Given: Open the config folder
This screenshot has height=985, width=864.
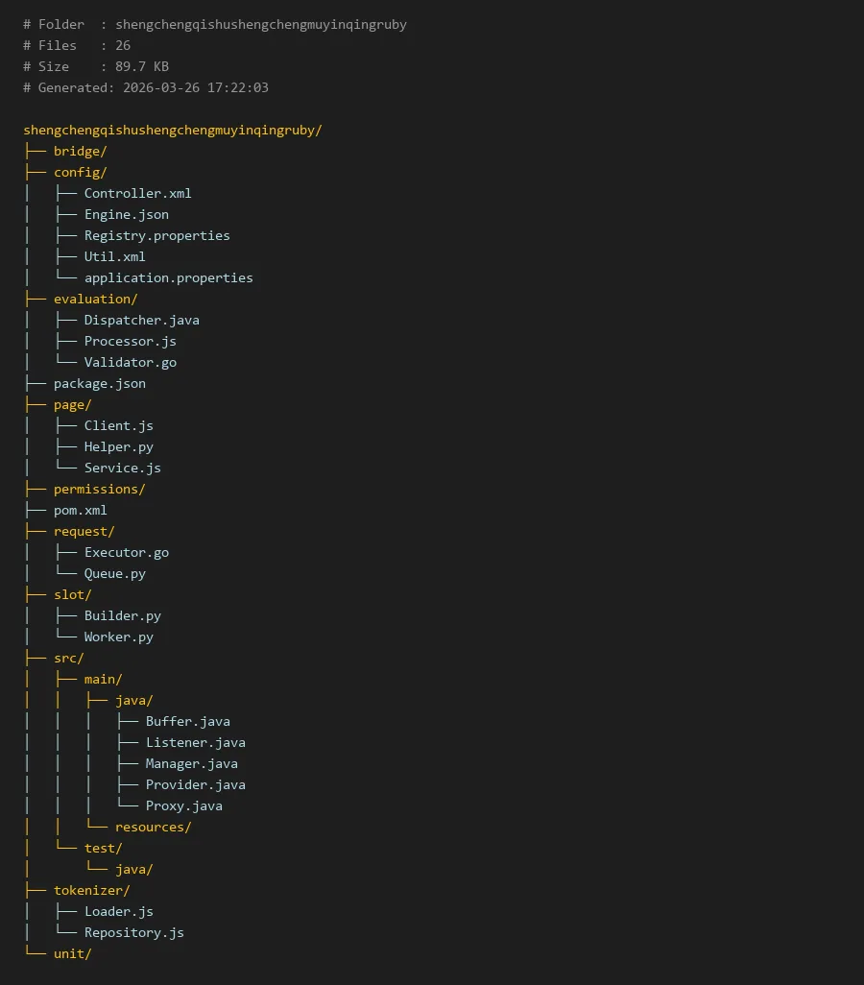Looking at the screenshot, I should pyautogui.click(x=80, y=172).
